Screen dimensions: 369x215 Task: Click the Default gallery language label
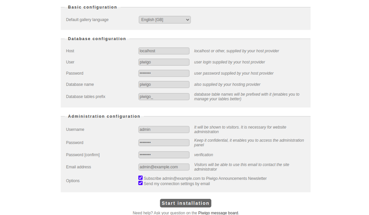(x=87, y=20)
